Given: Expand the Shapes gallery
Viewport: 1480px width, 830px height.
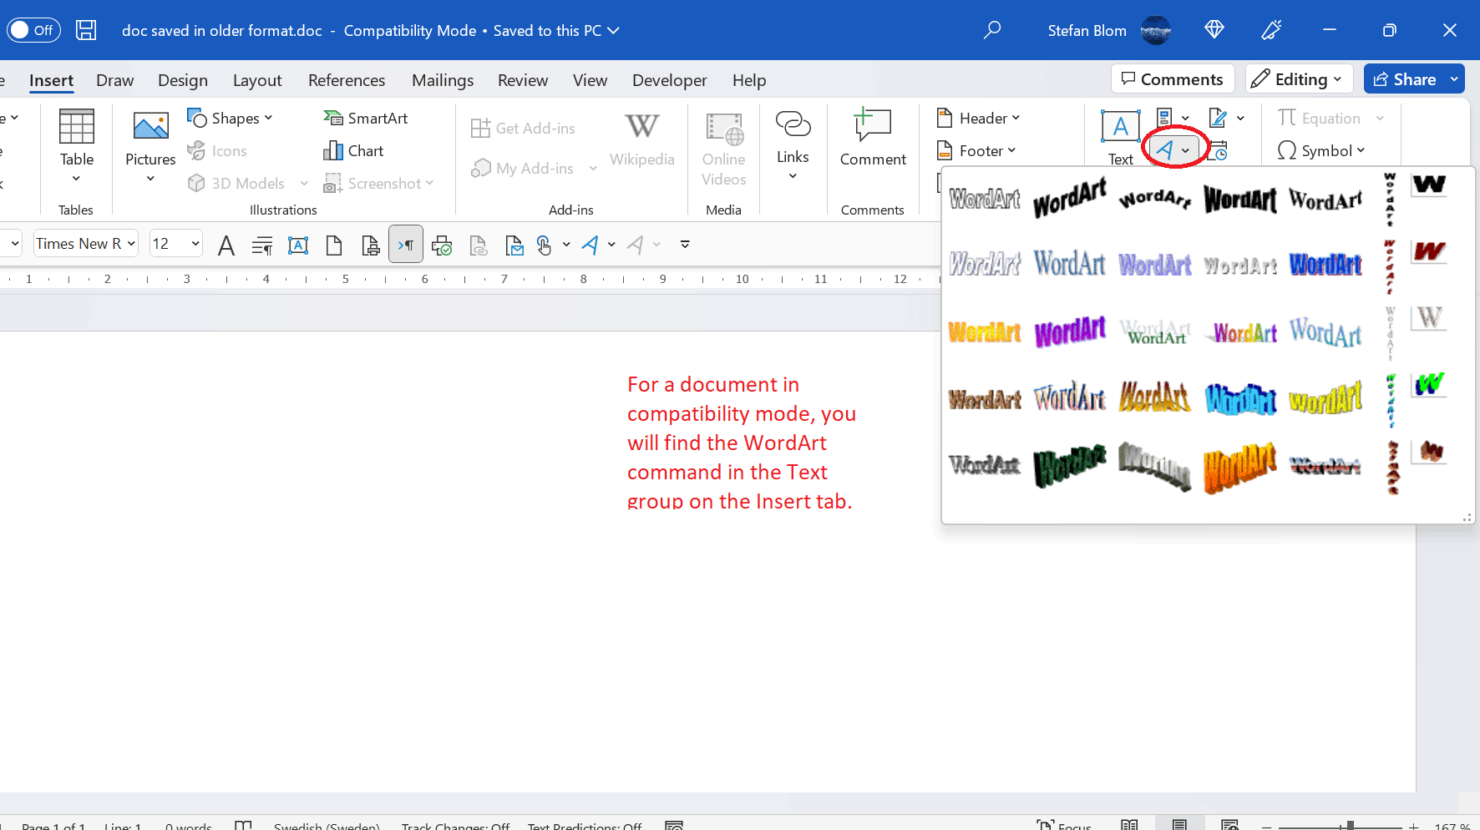Looking at the screenshot, I should coord(231,119).
